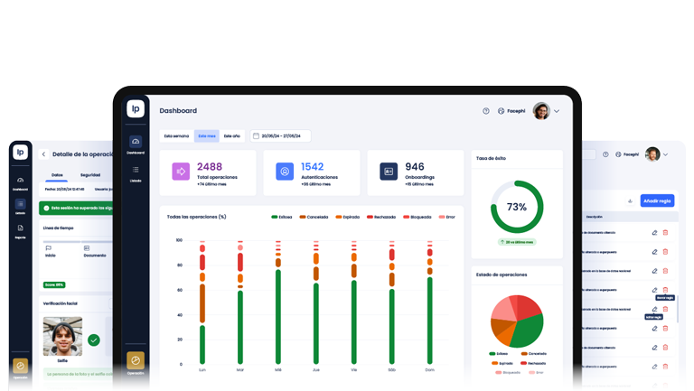Go back with arrow in Detalle window

pyautogui.click(x=43, y=154)
